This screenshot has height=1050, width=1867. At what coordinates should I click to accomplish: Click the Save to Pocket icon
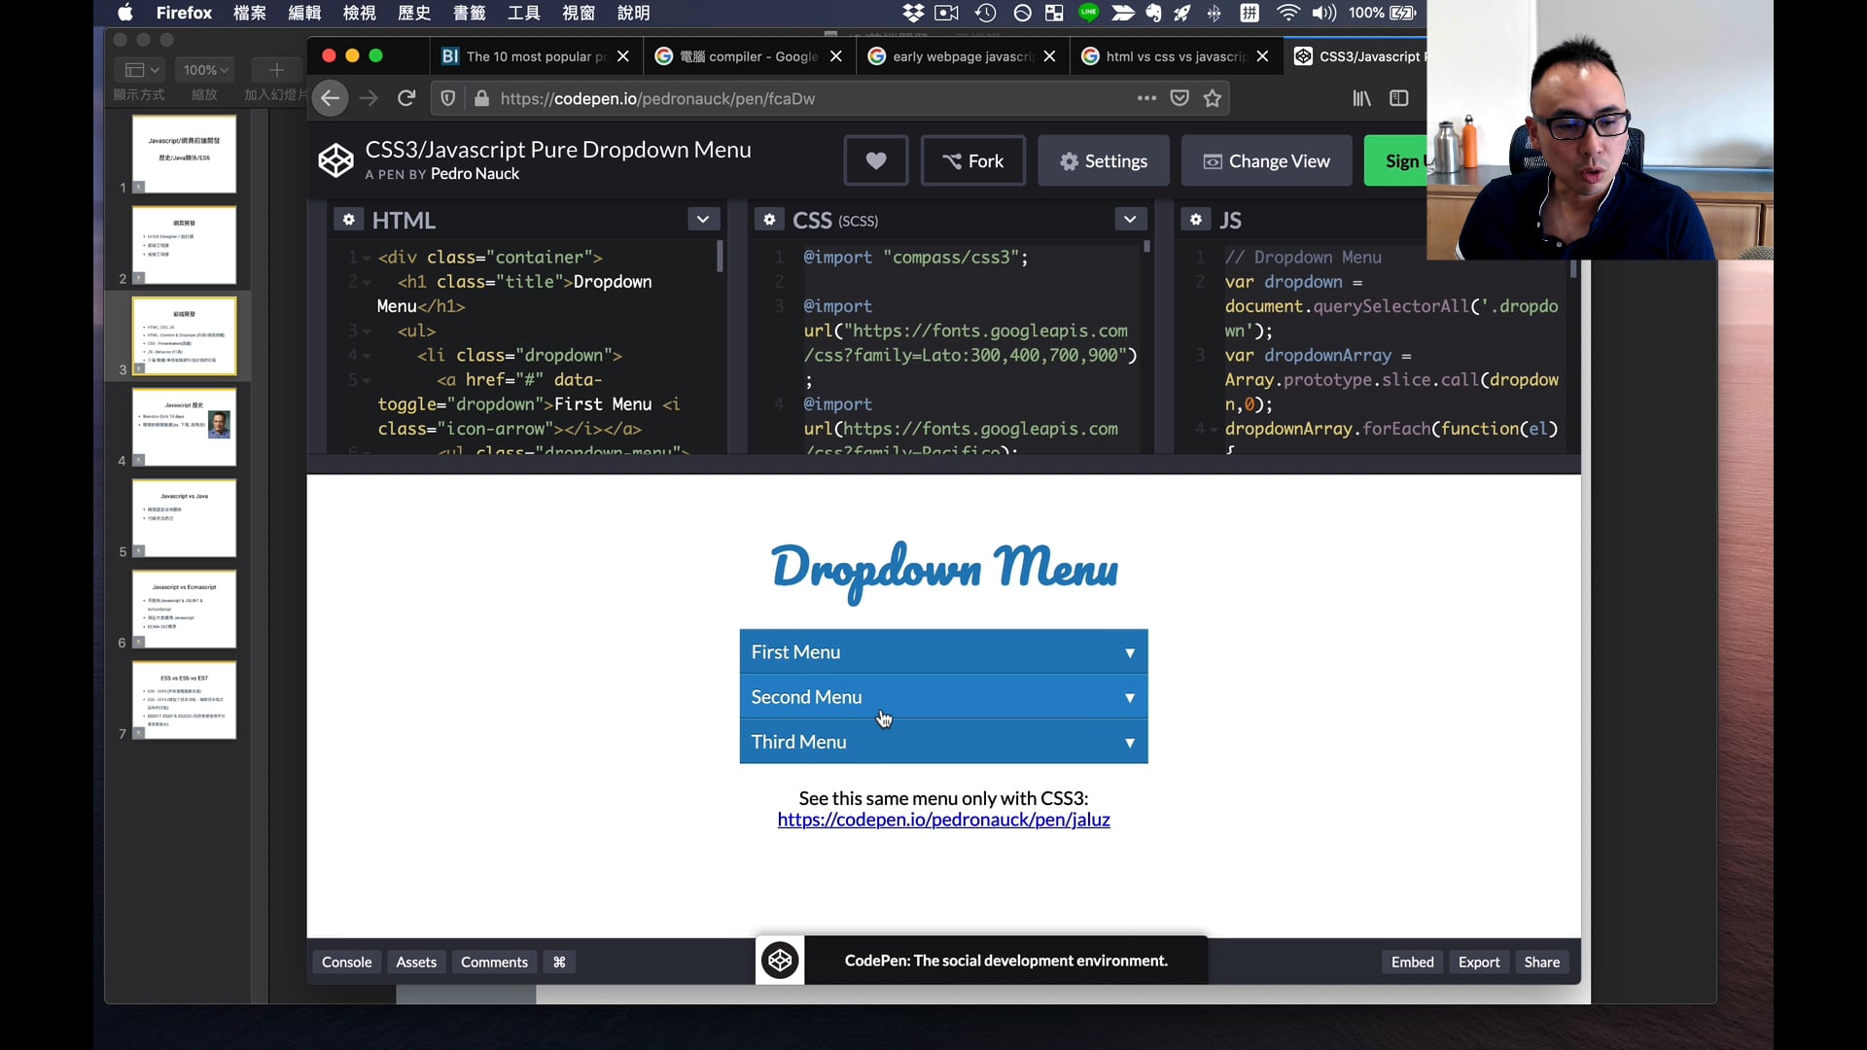point(1180,98)
